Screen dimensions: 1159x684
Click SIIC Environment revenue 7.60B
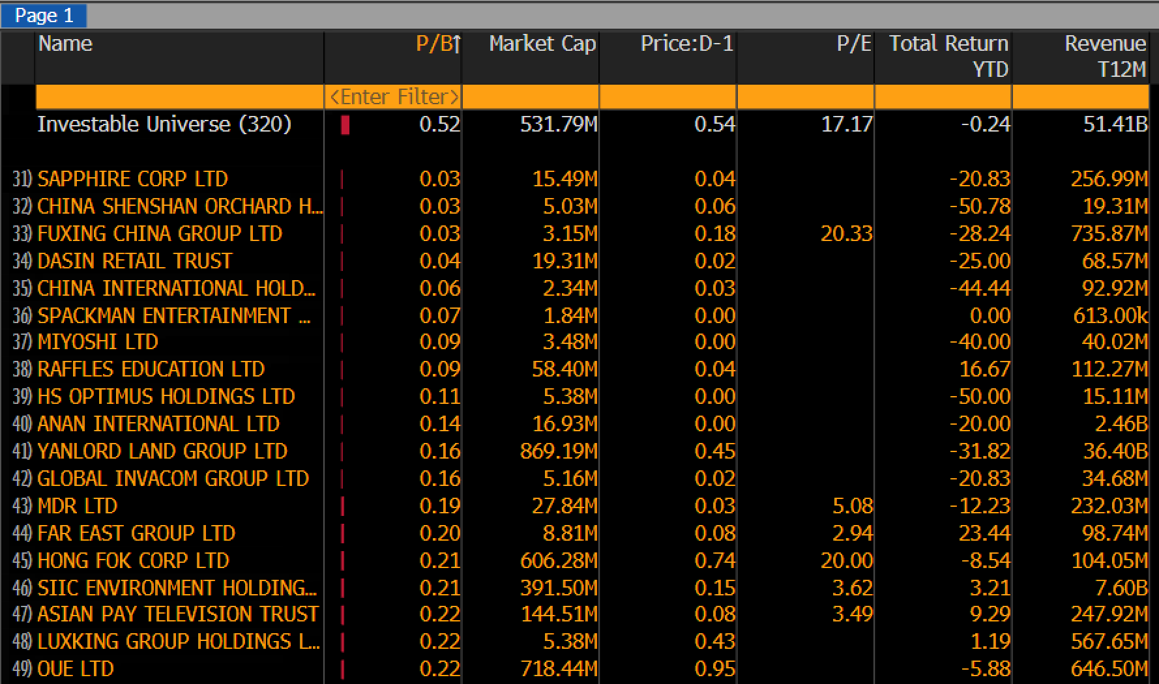[x=1121, y=588]
